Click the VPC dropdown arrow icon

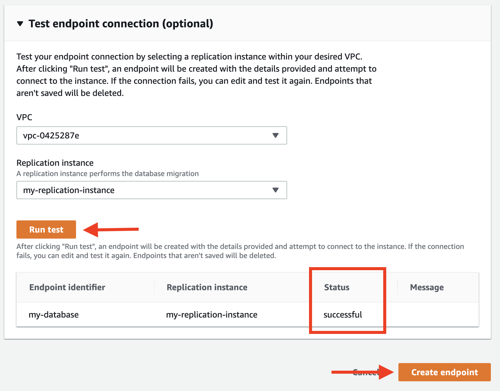click(x=276, y=135)
